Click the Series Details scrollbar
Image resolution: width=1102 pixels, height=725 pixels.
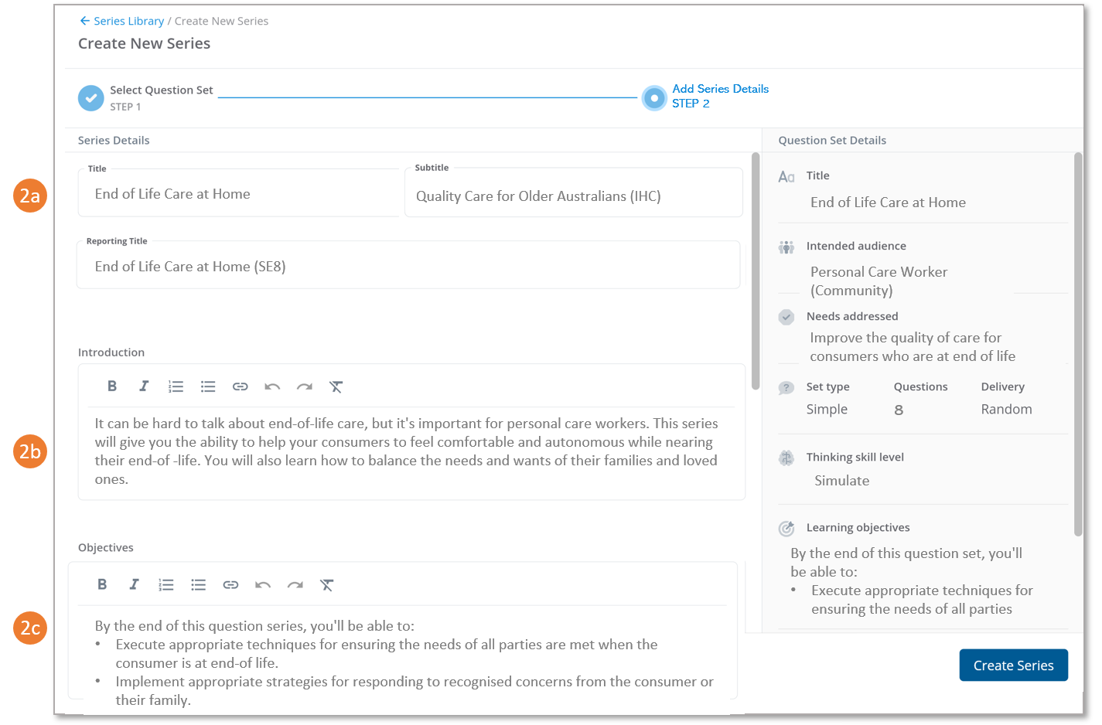tap(756, 271)
